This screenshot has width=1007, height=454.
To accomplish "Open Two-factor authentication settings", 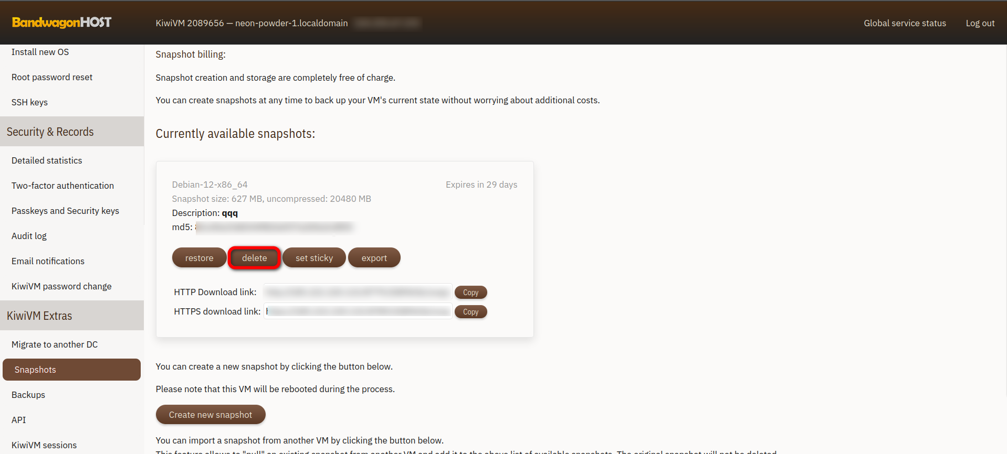I will (62, 186).
